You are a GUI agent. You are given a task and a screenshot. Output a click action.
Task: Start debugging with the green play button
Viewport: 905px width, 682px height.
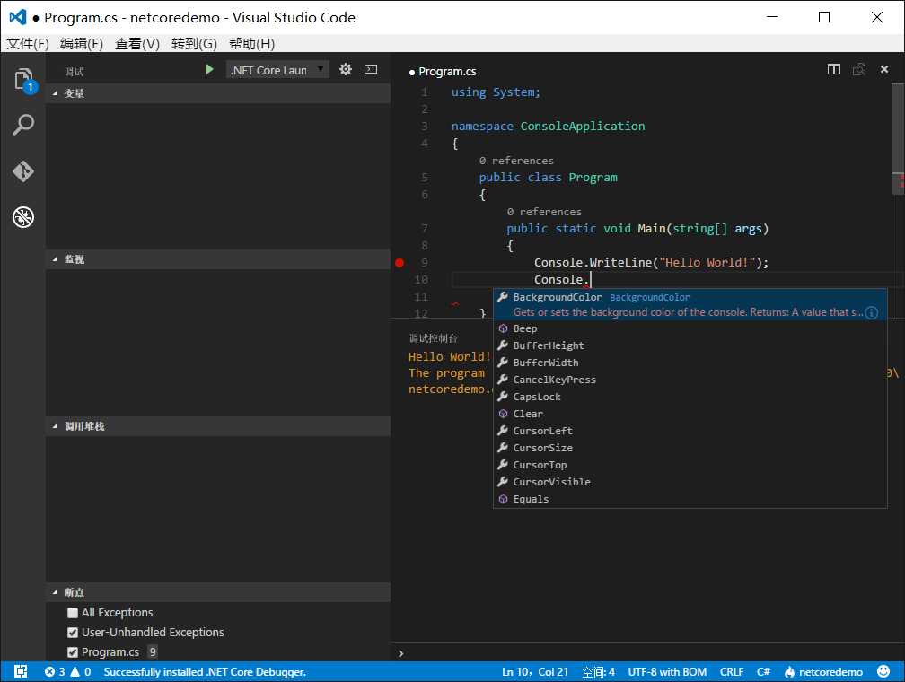[209, 70]
